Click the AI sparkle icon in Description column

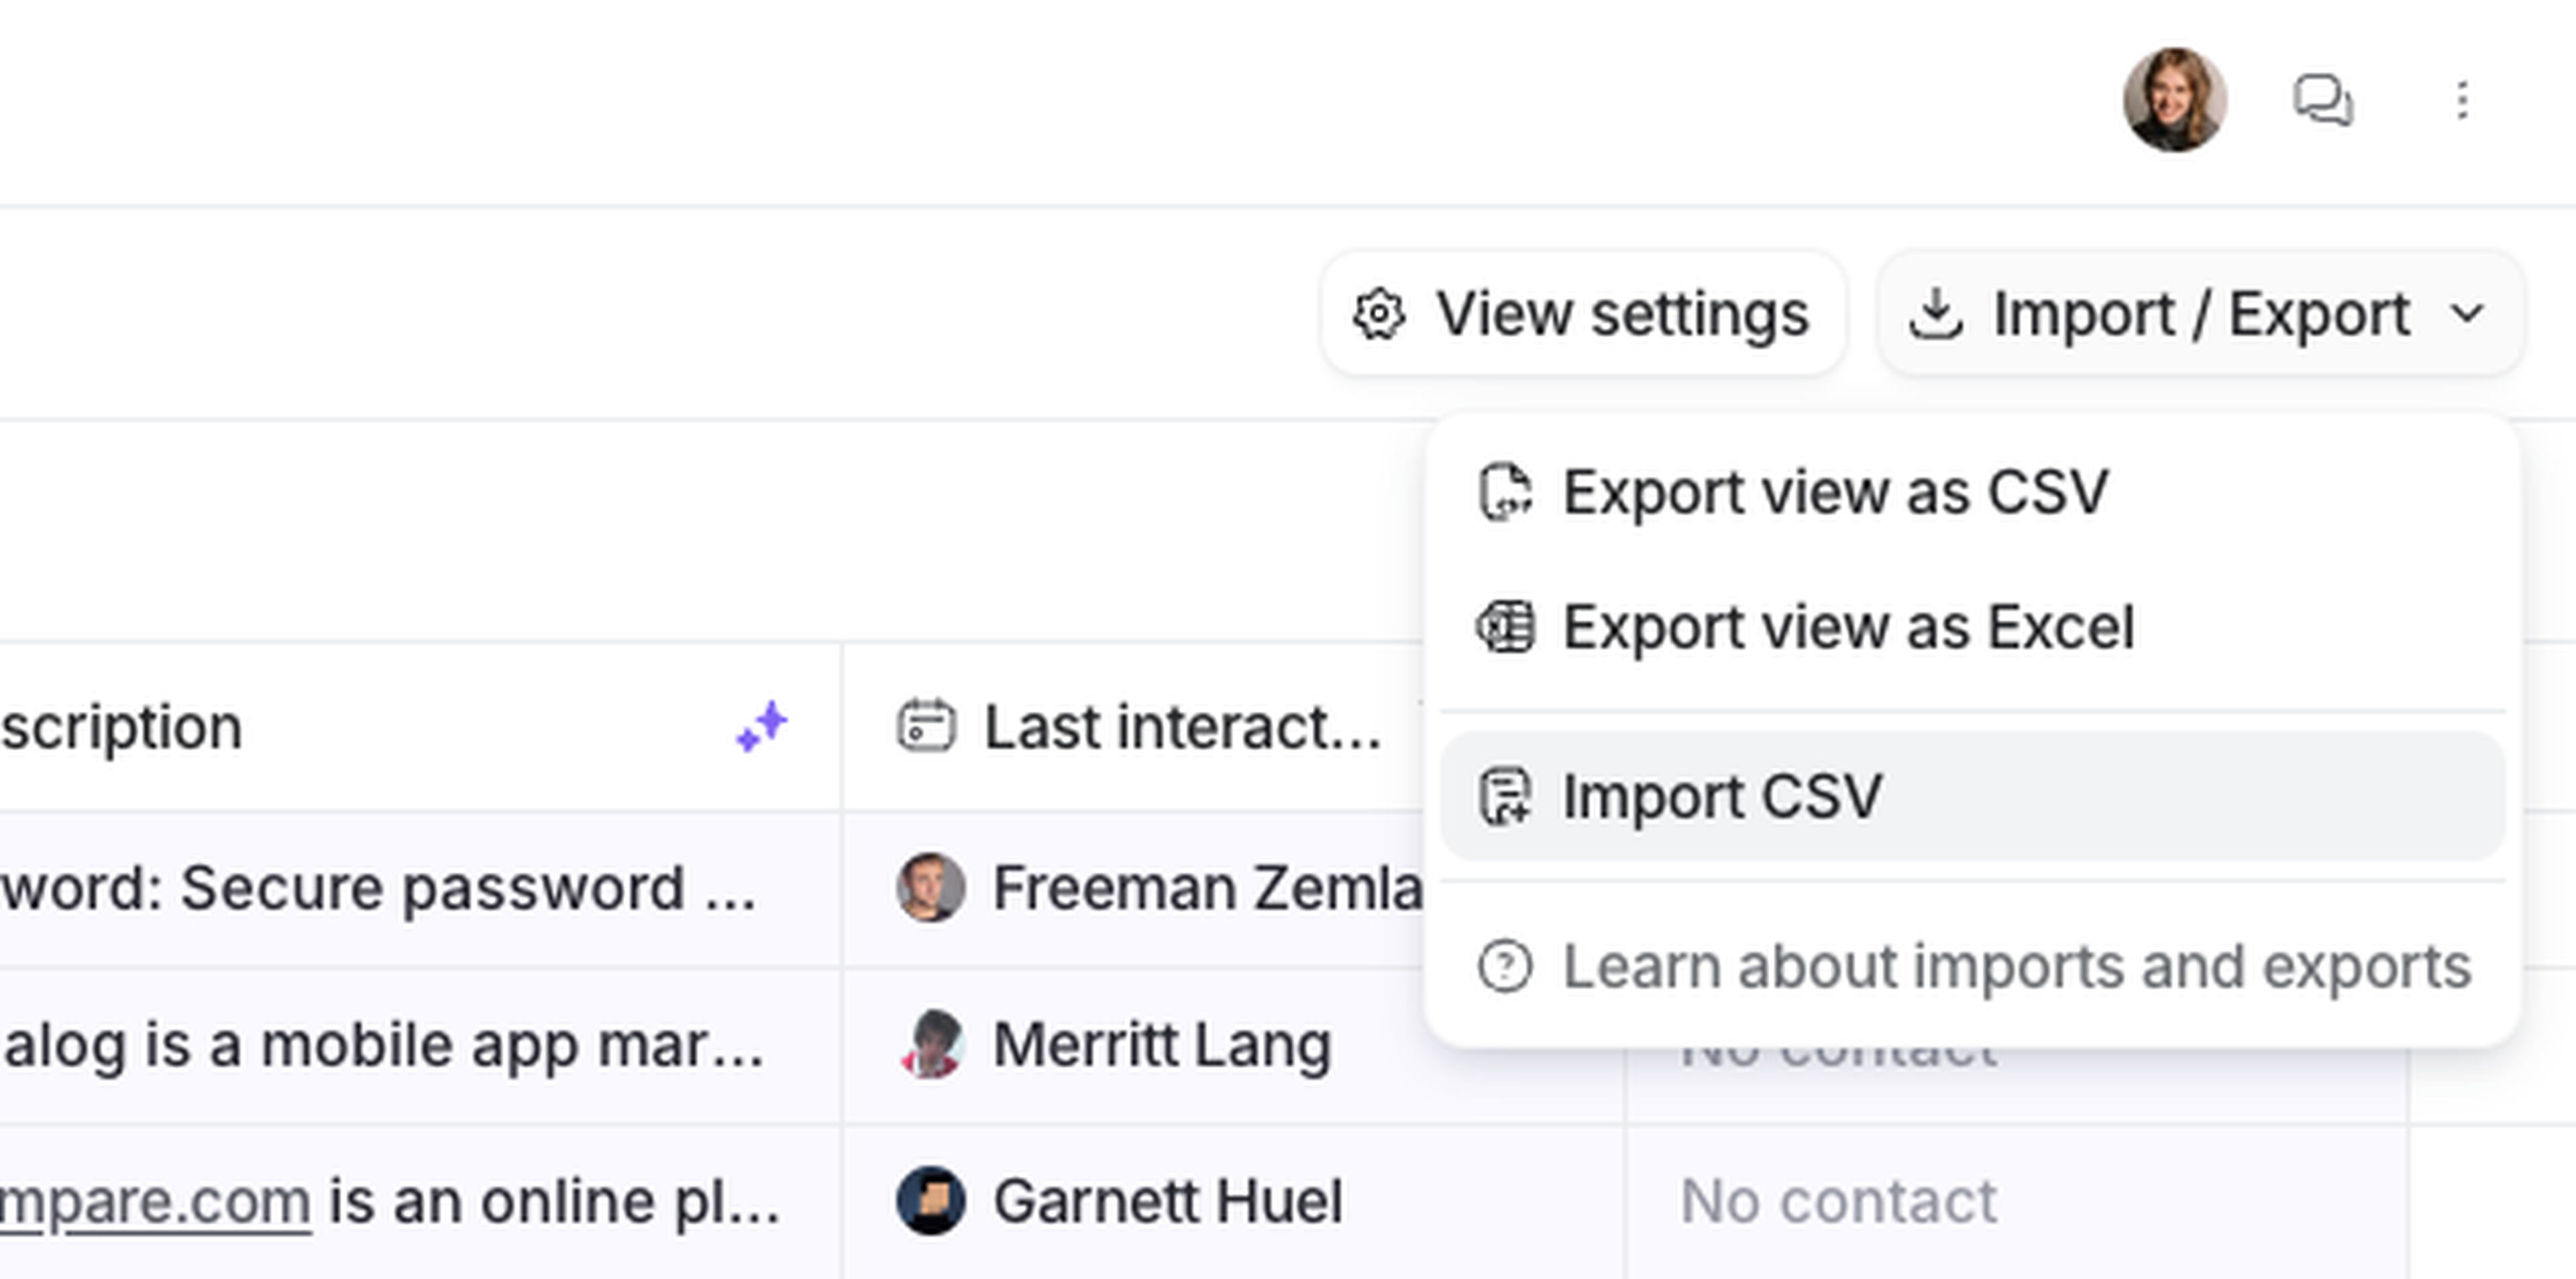click(x=762, y=726)
